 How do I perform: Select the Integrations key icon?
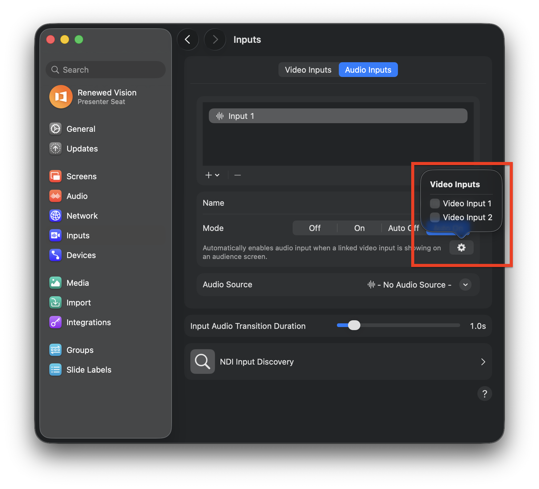[55, 322]
